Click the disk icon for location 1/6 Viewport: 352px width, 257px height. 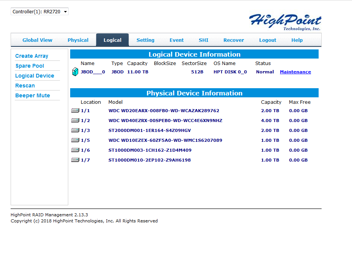75,150
